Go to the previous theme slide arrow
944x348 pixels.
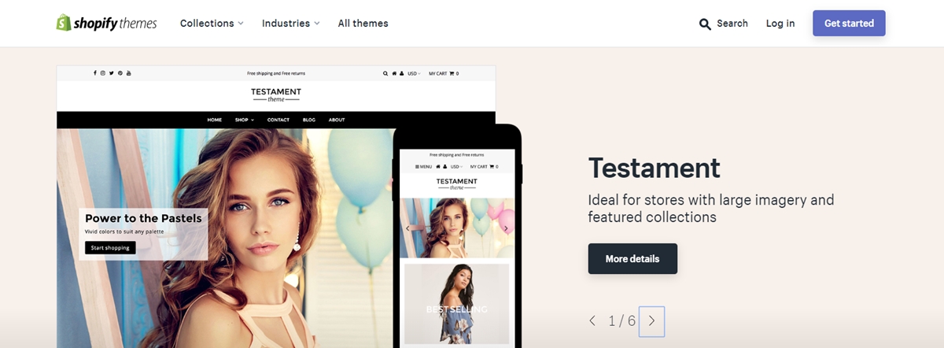592,321
